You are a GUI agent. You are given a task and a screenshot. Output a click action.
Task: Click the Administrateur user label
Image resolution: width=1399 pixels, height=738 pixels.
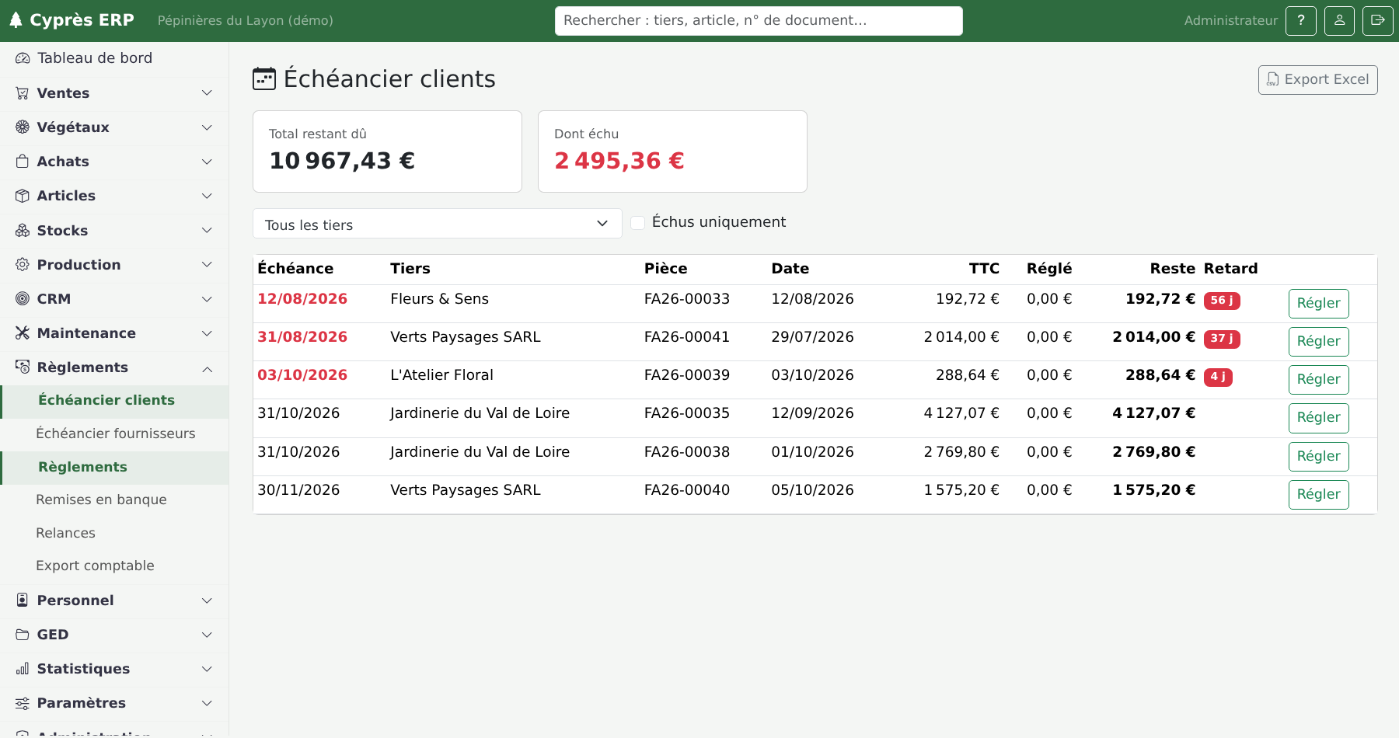tap(1230, 21)
